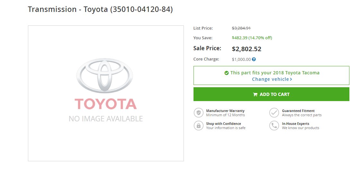
Task: Click the No Image Available placeholder
Action: pos(106,93)
